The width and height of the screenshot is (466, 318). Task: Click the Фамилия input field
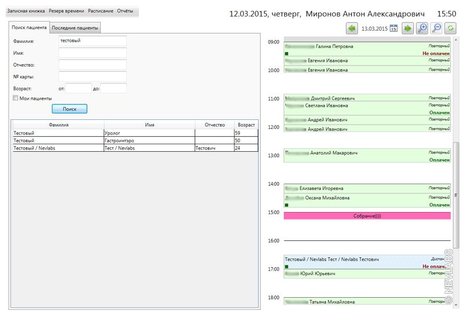pos(92,41)
